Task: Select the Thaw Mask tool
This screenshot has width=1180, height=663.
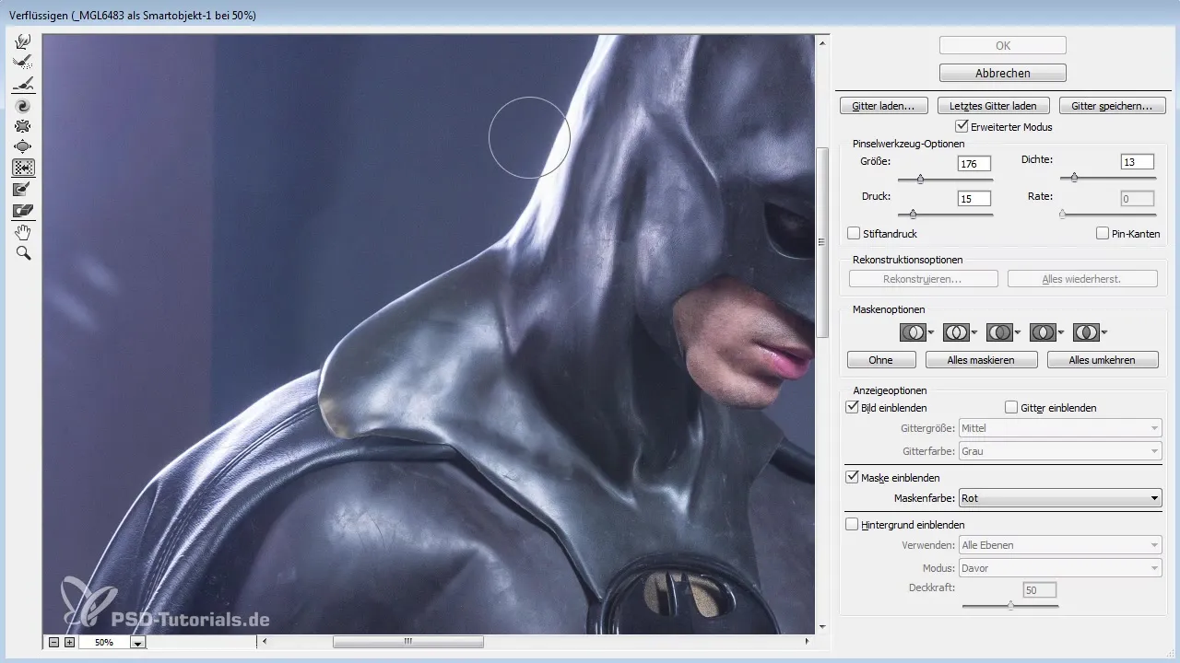Action: [24, 210]
